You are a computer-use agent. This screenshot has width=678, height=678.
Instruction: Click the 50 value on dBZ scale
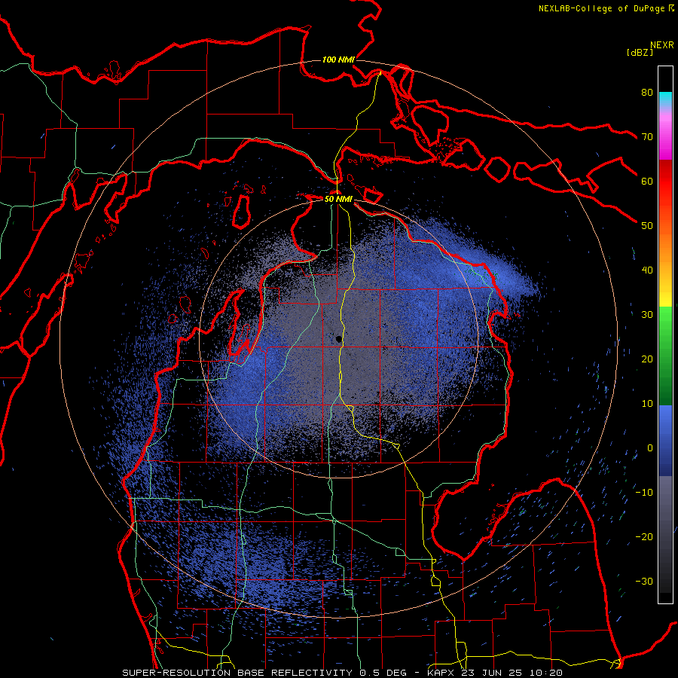[x=647, y=226]
